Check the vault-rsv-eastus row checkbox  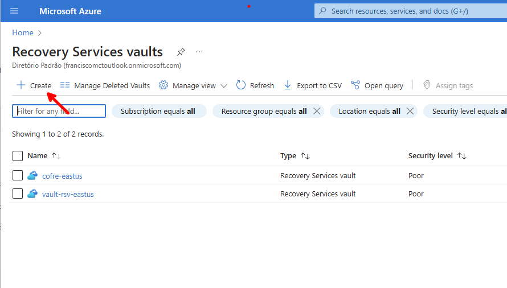click(x=18, y=194)
